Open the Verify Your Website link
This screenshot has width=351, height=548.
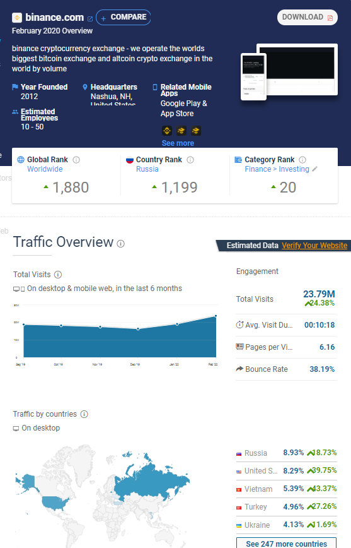[x=314, y=246]
